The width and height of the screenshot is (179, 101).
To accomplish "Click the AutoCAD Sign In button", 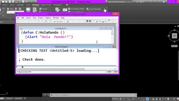I will coord(140,2).
